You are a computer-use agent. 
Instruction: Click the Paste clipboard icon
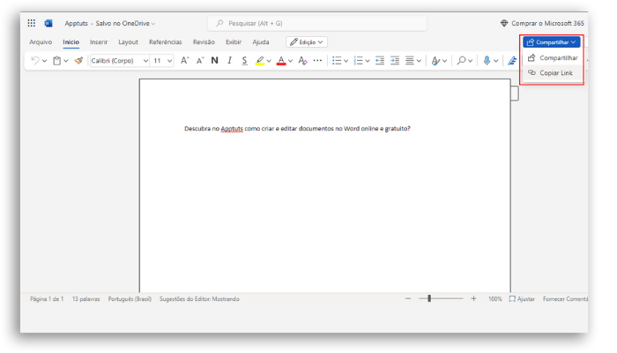click(57, 61)
